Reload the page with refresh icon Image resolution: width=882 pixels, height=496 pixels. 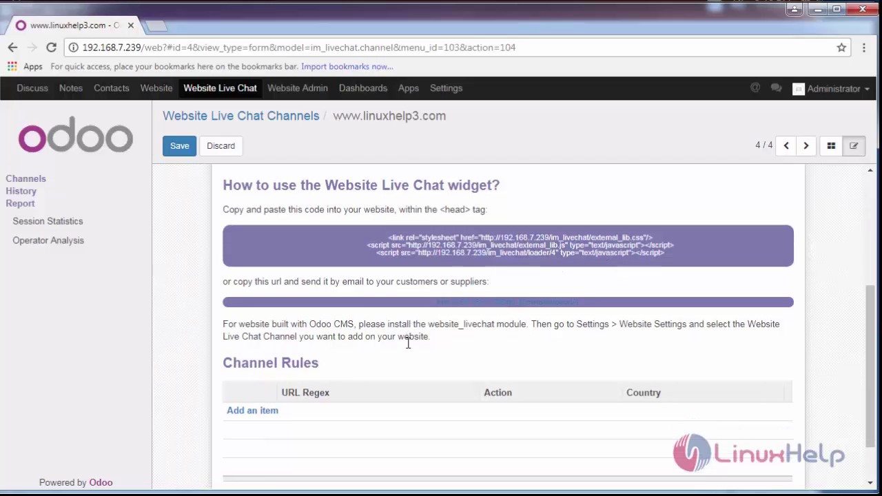(x=51, y=48)
